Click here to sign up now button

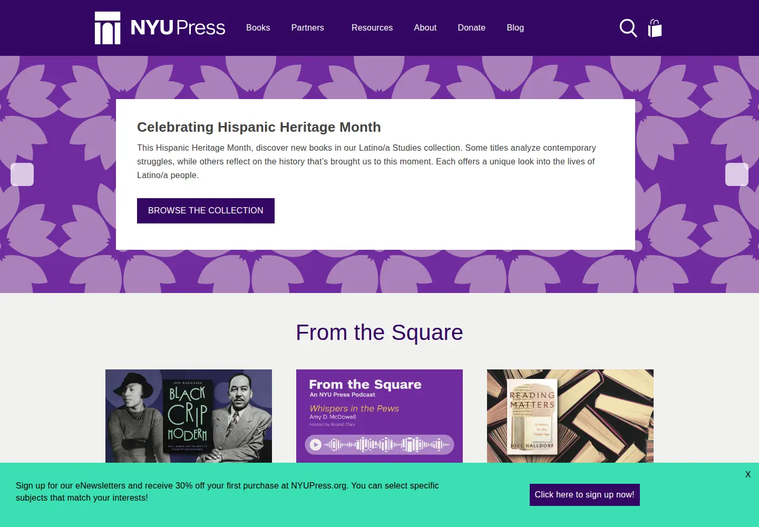[585, 495]
